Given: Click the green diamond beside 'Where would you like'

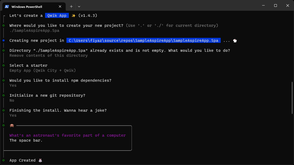Looking at the screenshot, I should point(4,25).
